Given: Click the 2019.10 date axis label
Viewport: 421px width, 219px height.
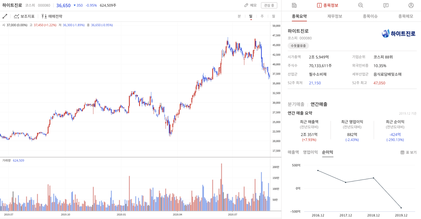Looking at the screenshot, I should (x=66, y=214).
